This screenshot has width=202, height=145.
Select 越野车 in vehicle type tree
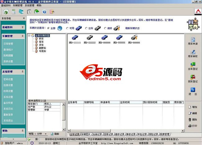[x=42, y=48]
